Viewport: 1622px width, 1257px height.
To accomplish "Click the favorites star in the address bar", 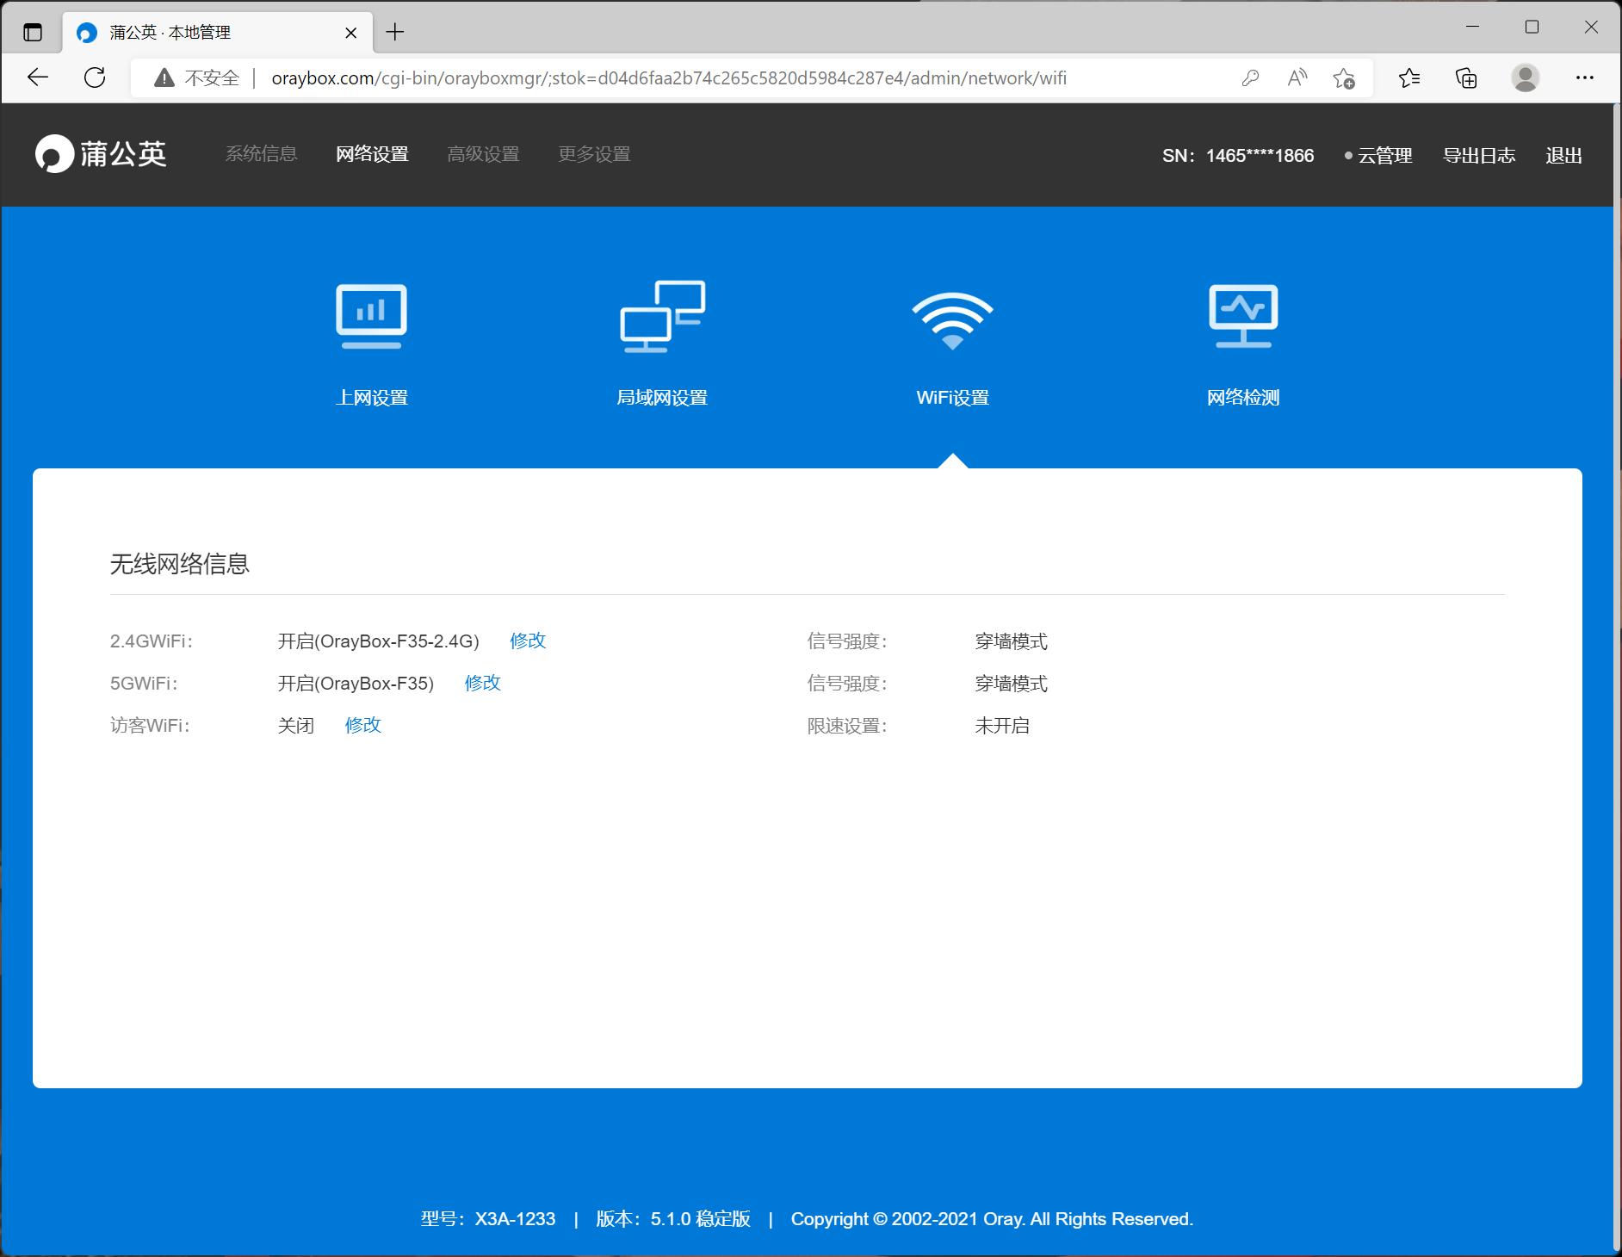I will 1345,77.
